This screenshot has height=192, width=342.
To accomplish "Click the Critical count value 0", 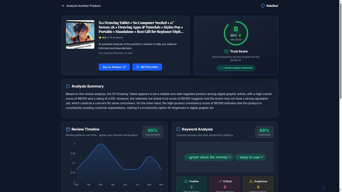I will pyautogui.click(x=225, y=187).
